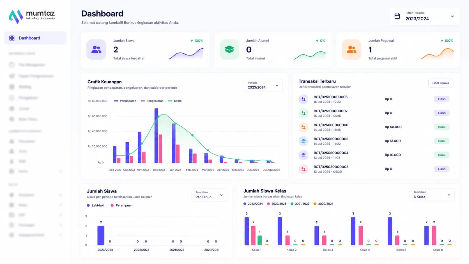This screenshot has height=264, width=469.
Task: Click the bank building icon beside RCT/025060000005
Action: point(303,141)
